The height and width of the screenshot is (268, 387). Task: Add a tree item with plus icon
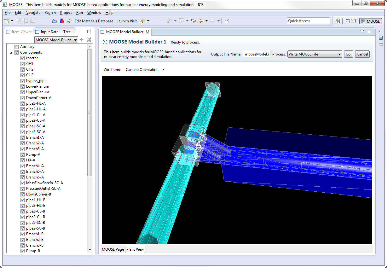click(82, 40)
